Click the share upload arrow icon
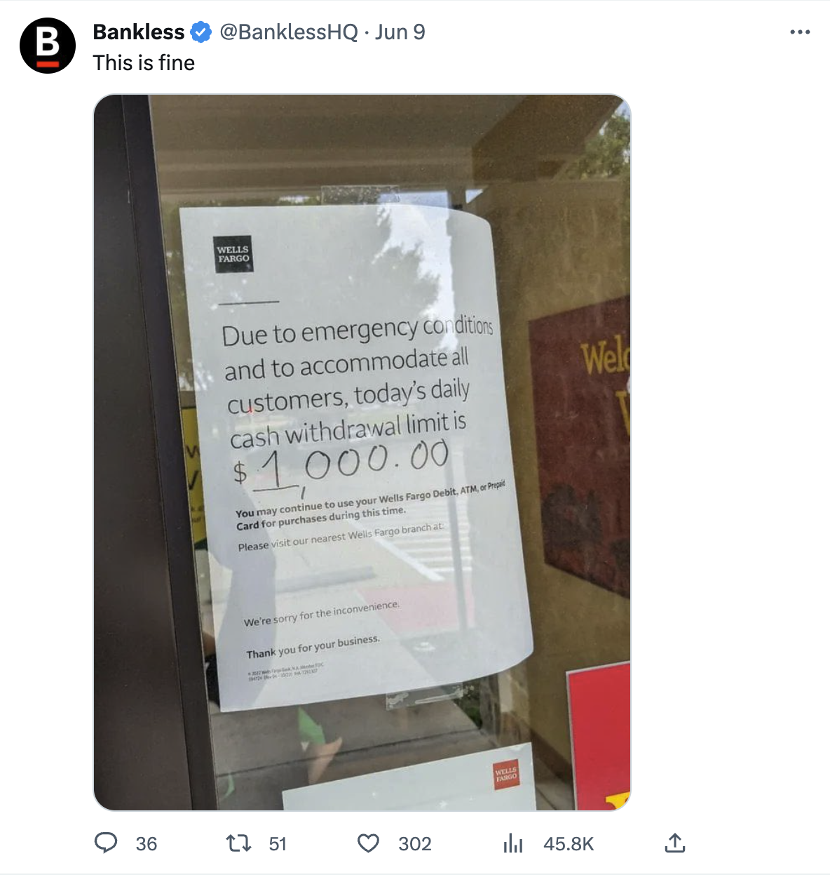 click(x=674, y=843)
